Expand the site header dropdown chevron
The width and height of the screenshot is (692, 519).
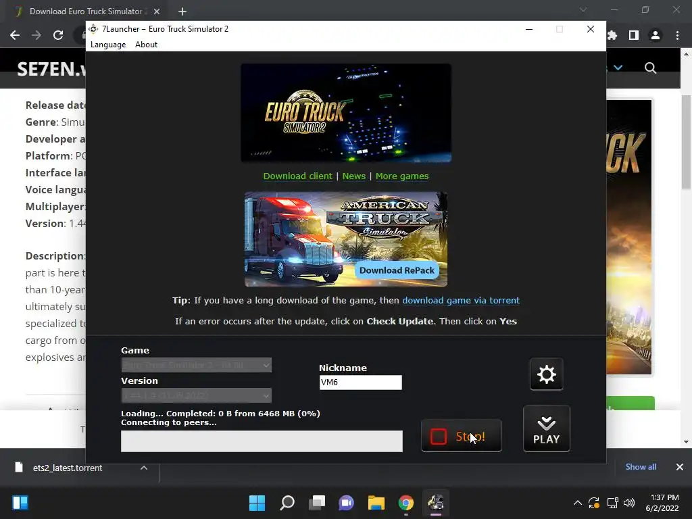click(x=618, y=68)
